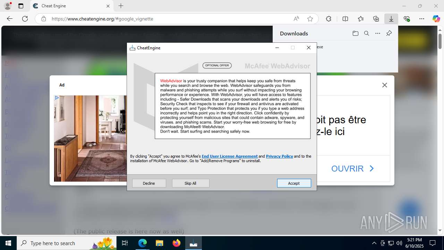Viewport: 444px width, 250px height.
Task: Click the address bar URL field
Action: 170,19
